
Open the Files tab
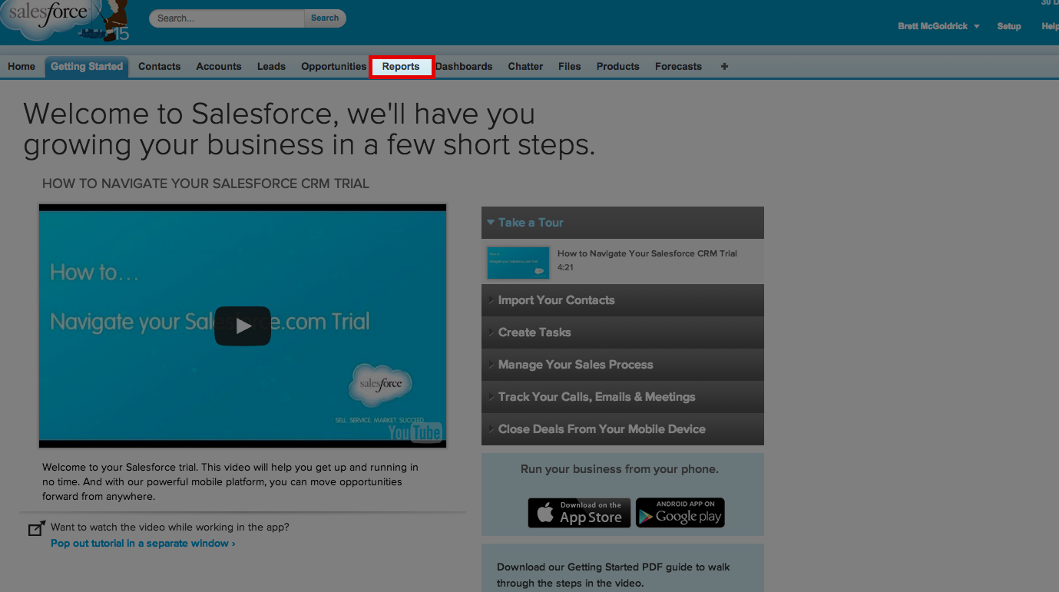click(570, 67)
